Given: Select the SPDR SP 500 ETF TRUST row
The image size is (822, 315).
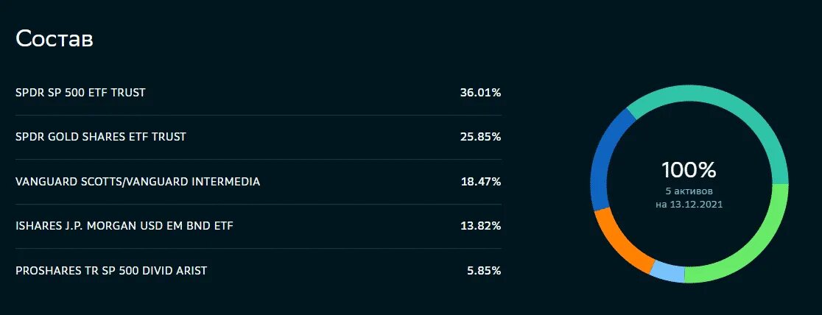Looking at the screenshot, I should pyautogui.click(x=259, y=93).
